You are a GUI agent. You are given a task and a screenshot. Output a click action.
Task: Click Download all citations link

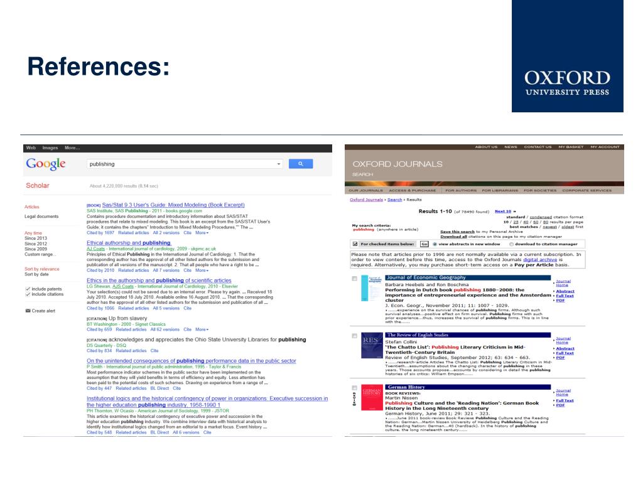coord(453,237)
